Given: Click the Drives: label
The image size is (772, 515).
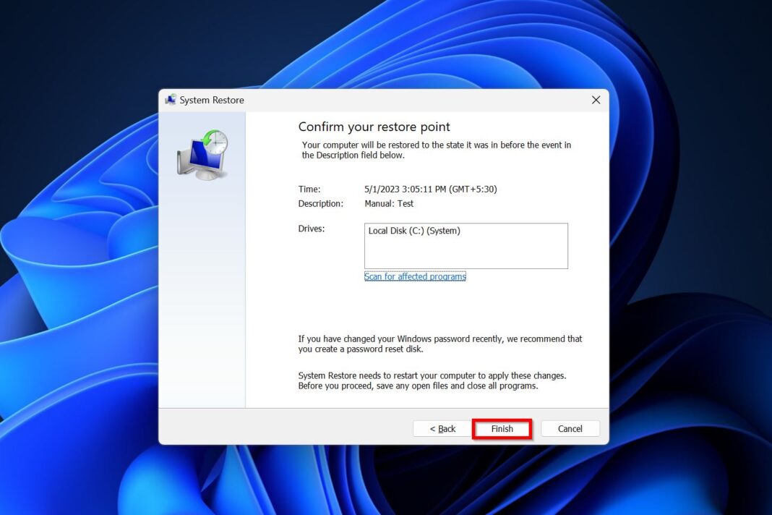Looking at the screenshot, I should point(311,229).
